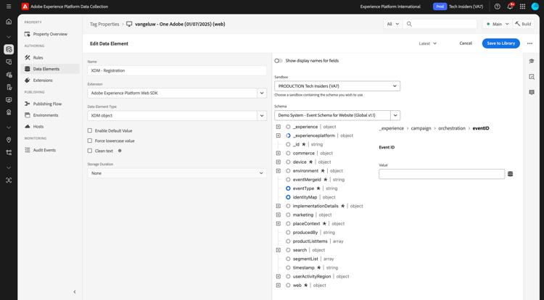Image resolution: width=544 pixels, height=300 pixels.
Task: Click the Cancel button
Action: tap(466, 43)
